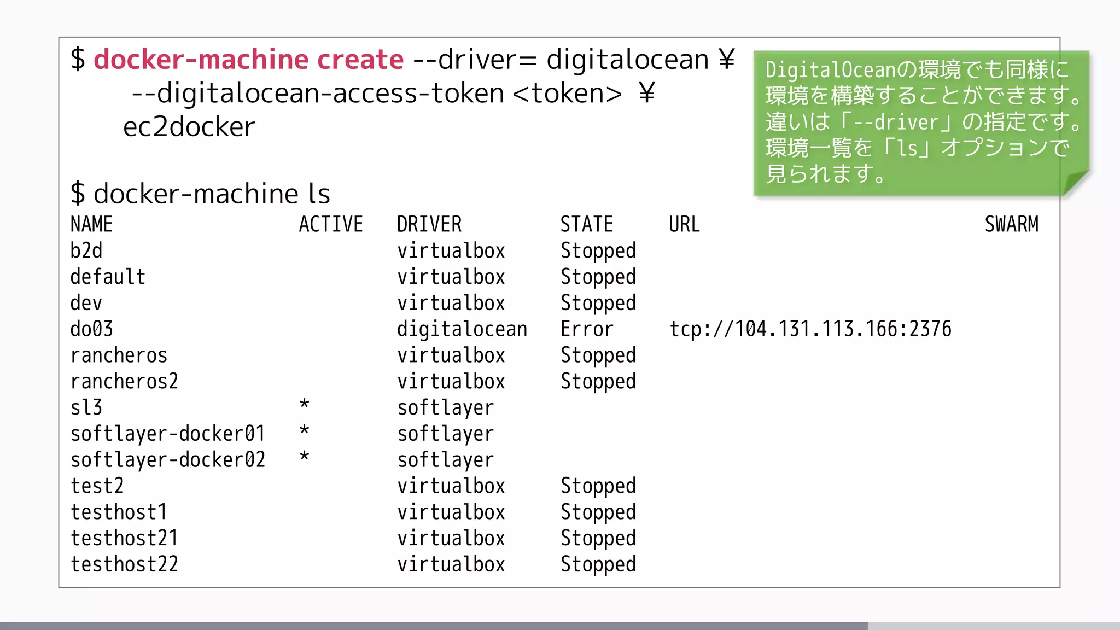Select the 'test2' machine name
This screenshot has width=1120, height=630.
click(x=97, y=486)
